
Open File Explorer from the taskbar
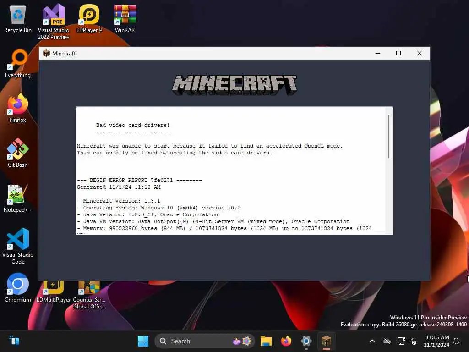266,341
